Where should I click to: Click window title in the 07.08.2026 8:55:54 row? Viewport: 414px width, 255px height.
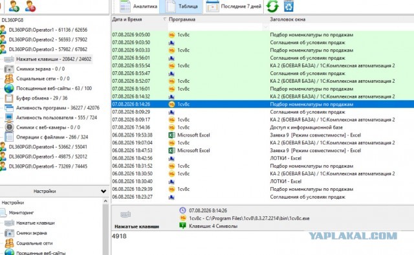332,65
